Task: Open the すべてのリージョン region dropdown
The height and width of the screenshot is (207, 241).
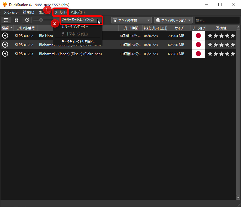Action: click(x=173, y=20)
